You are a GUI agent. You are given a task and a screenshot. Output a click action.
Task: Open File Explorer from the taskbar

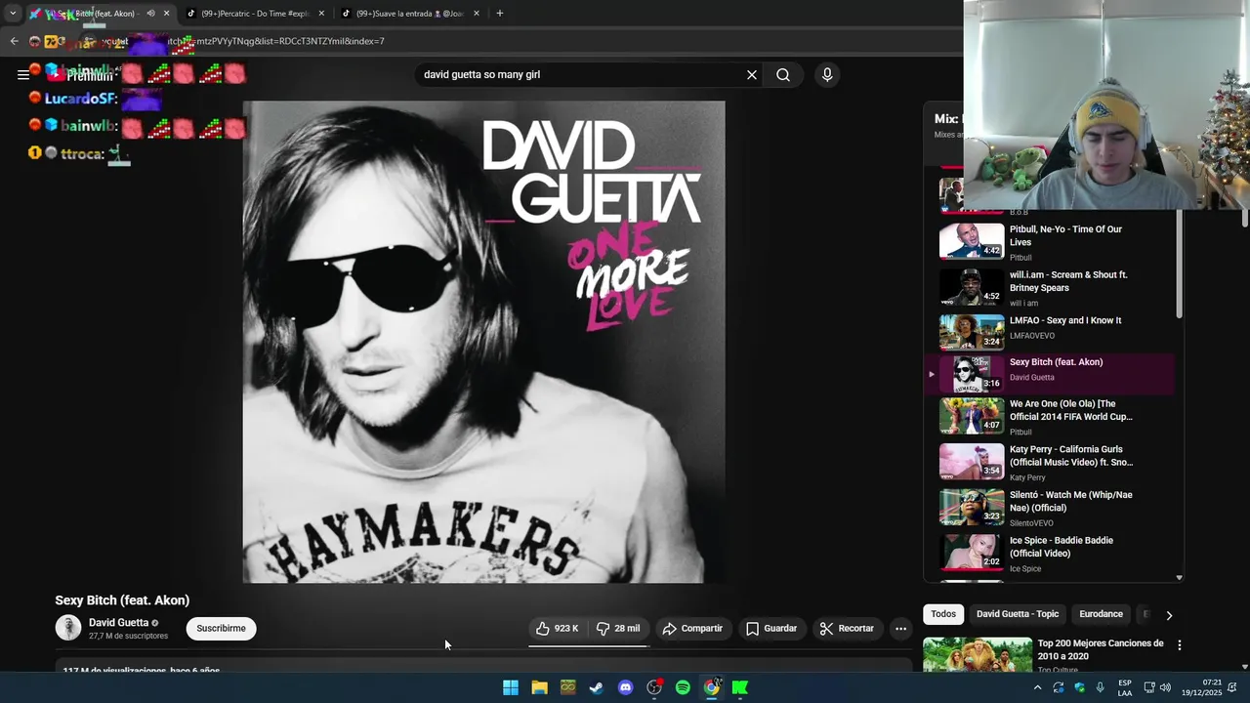539,687
